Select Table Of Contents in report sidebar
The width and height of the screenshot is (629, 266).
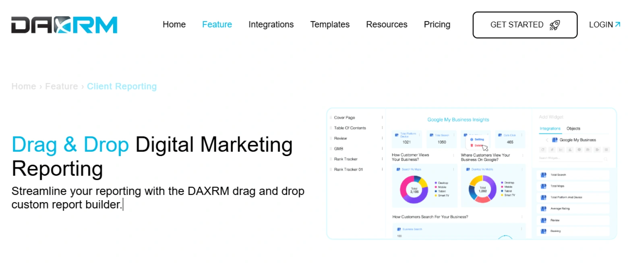point(350,128)
